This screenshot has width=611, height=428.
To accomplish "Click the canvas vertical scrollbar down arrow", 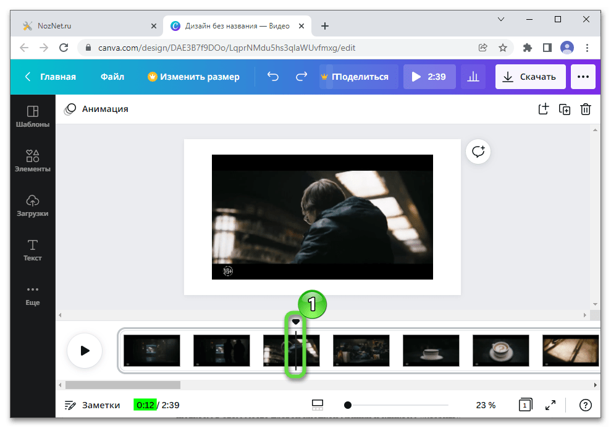I will (x=595, y=304).
